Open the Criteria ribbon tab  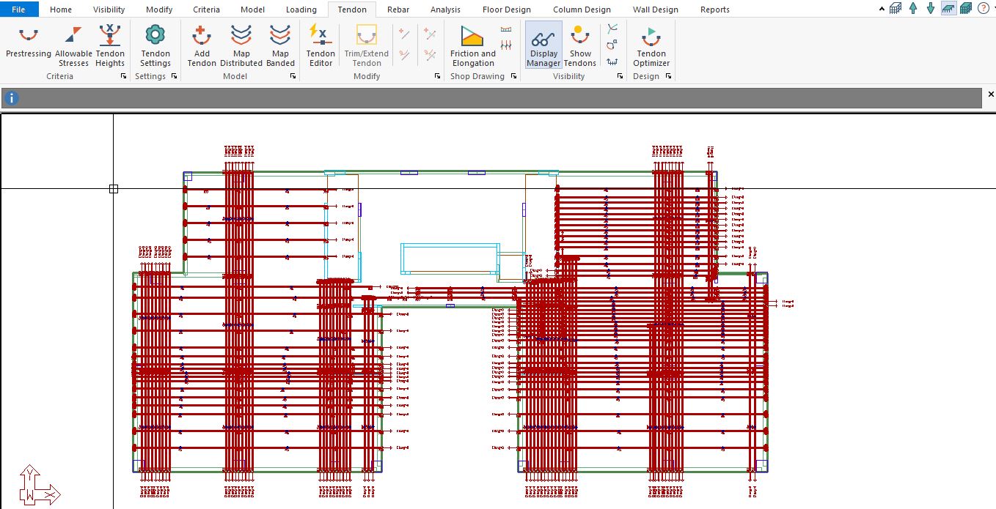coord(206,10)
